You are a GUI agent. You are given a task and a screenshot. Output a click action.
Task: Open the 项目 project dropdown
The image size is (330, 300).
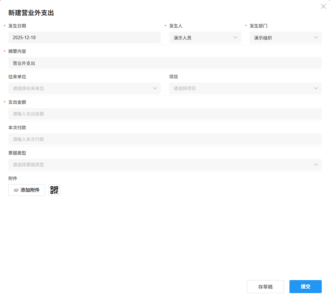click(241, 88)
